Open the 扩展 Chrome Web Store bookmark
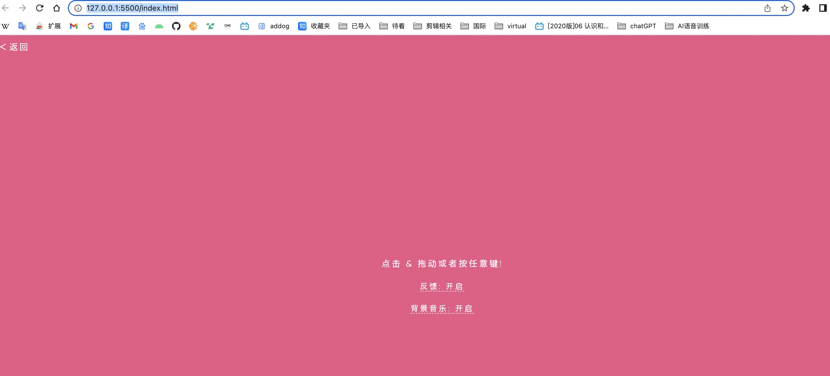Screen dimensions: 830x376 pos(48,26)
